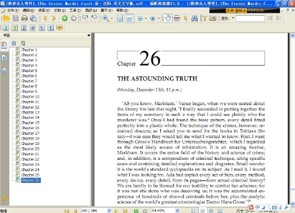Click the merge/split PDF advertisement banner
This screenshot has height=213, width=295.
coord(244,10)
